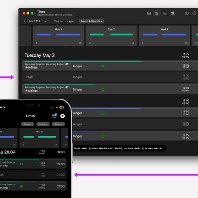This screenshot has height=198, width=198.
Task: Toggle green status circle in 18:30 Meetings row
Action: 103,66
